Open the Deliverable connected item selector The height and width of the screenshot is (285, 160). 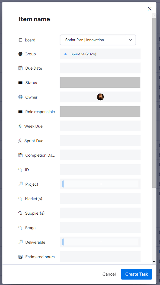pyautogui.click(x=100, y=242)
